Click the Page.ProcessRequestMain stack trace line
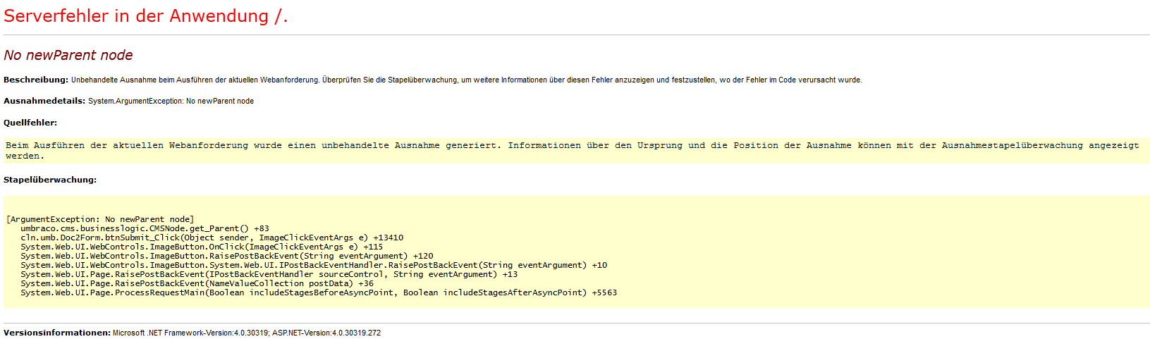 318,292
